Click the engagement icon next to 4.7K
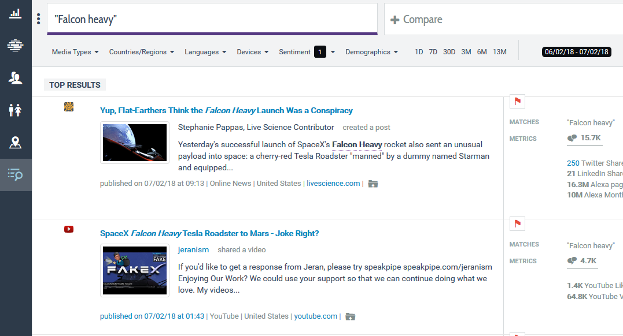The width and height of the screenshot is (623, 336). [572, 260]
